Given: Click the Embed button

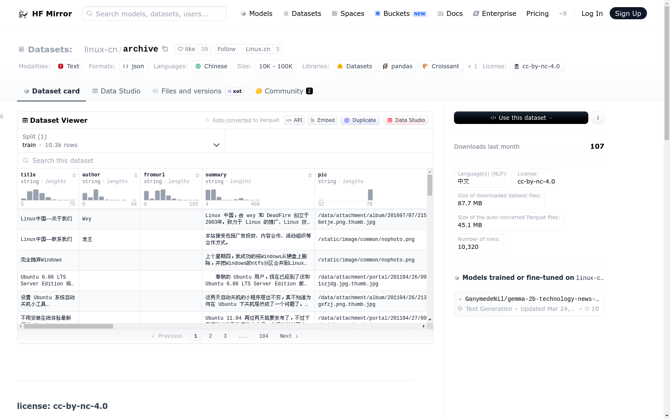Looking at the screenshot, I should [x=322, y=120].
